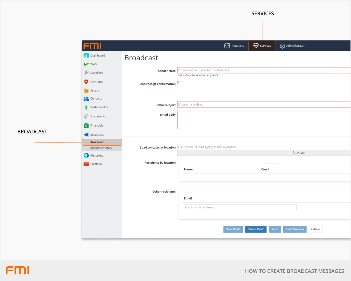Select Broadcast History in the sidebar
Viewport: 351px width, 281px height.
coord(101,148)
